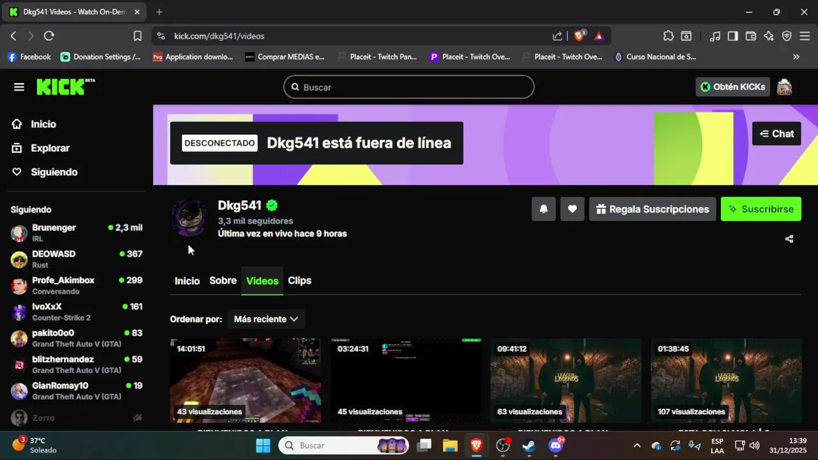Viewport: 818px width, 460px height.
Task: Open the Más reciente sort dropdown
Action: (x=266, y=319)
